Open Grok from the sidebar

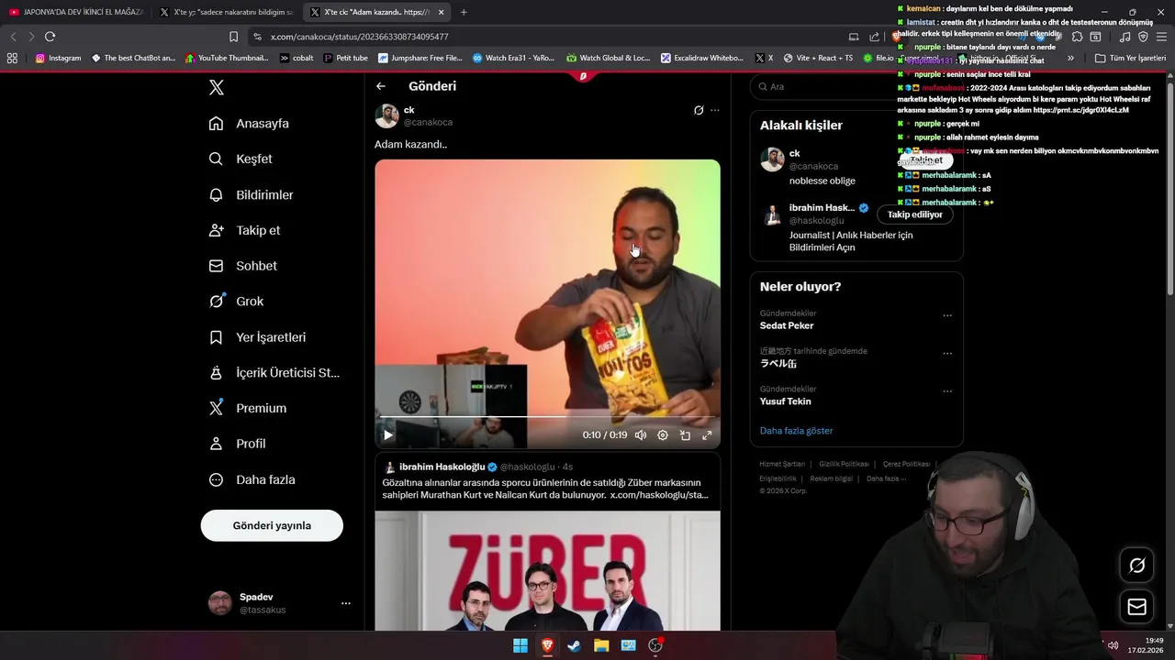point(236,301)
